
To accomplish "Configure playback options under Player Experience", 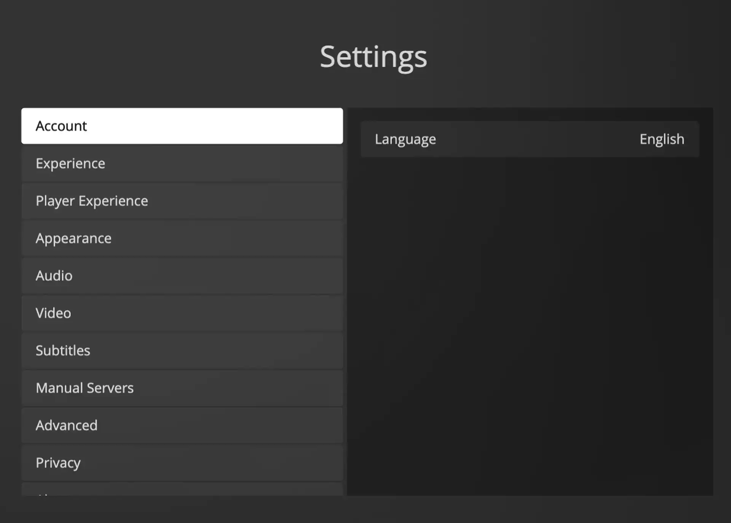I will coord(183,201).
